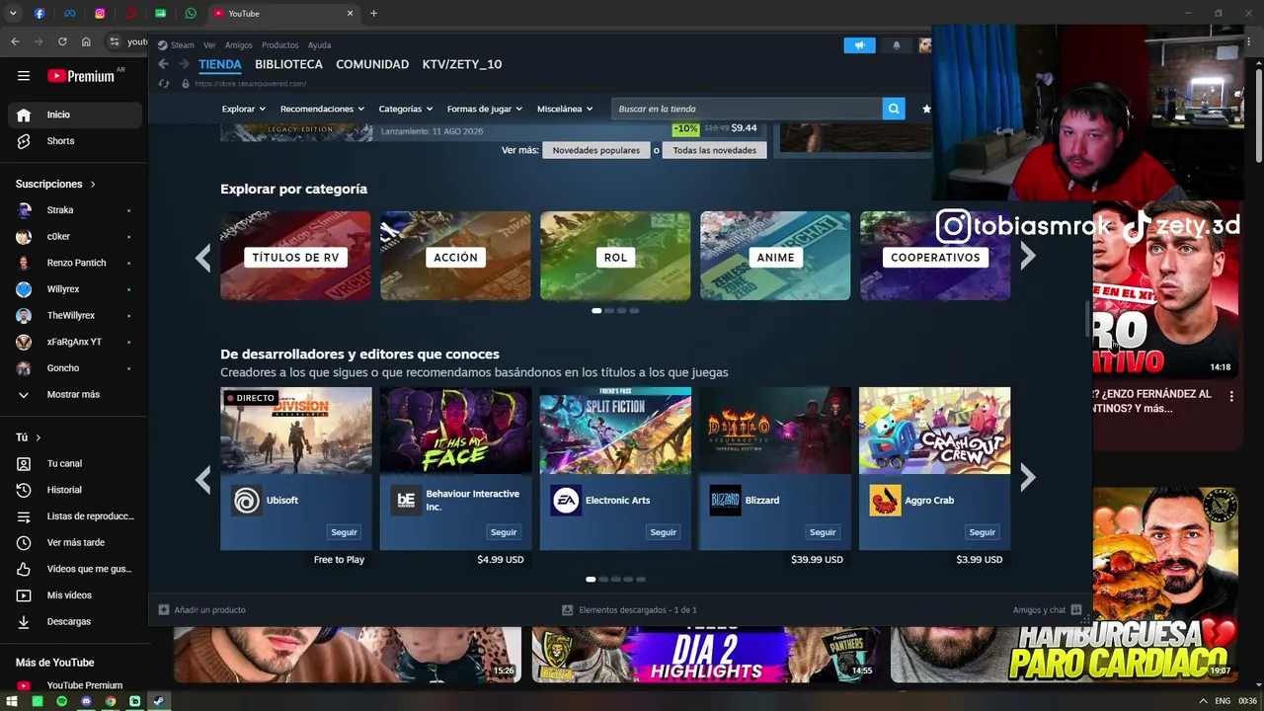Click the Steam wishlist star icon
This screenshot has height=711, width=1264.
point(926,109)
